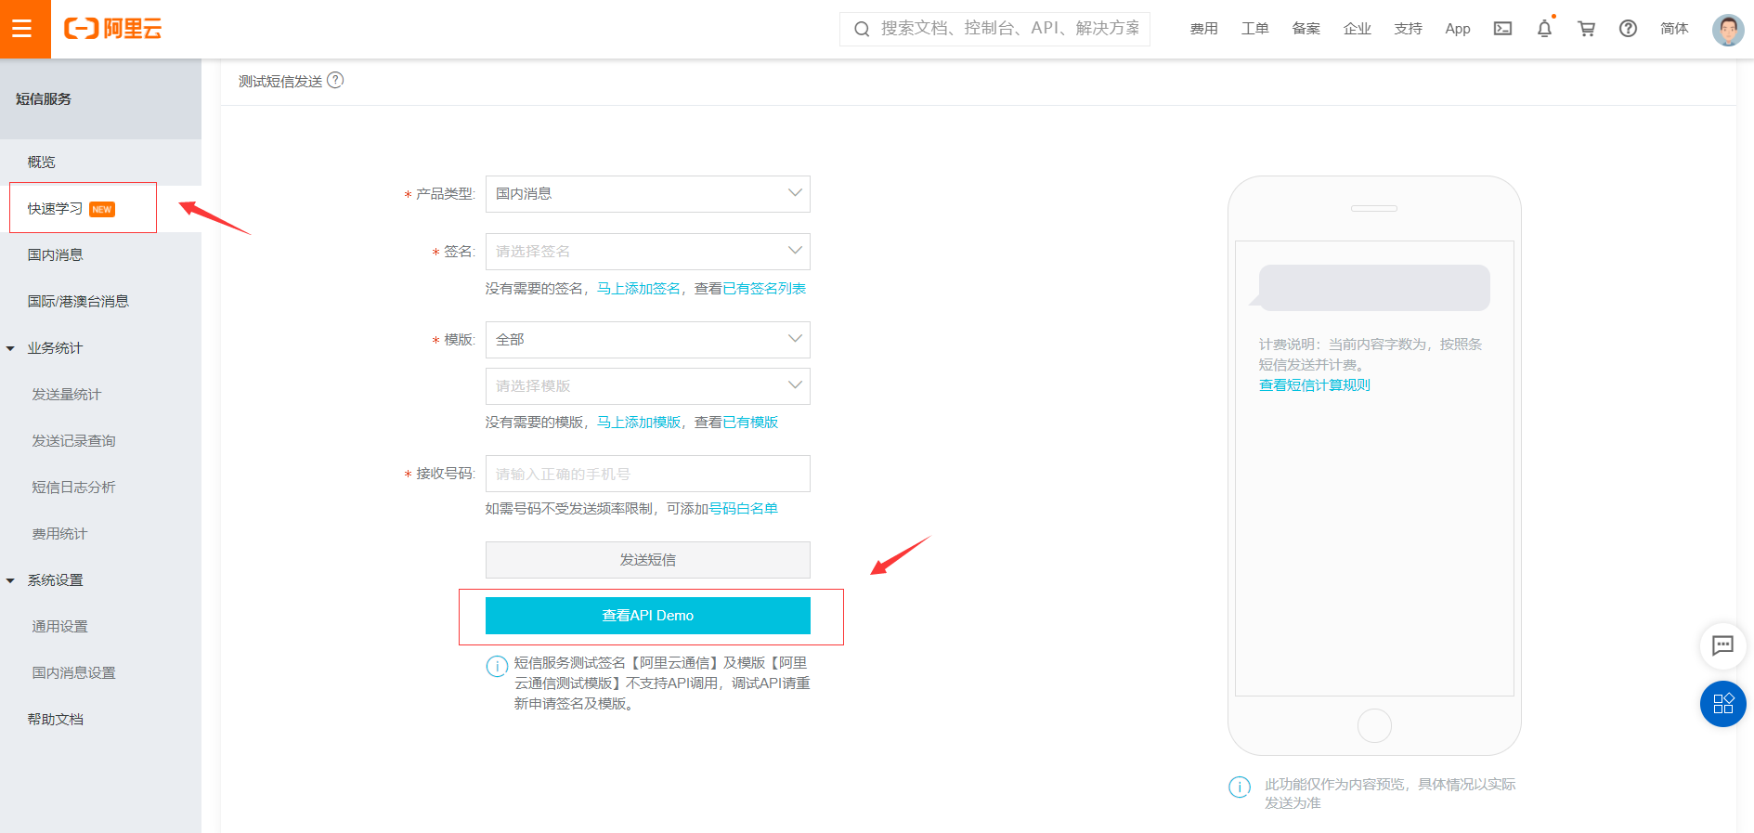Go to 概览 in sidebar

[42, 163]
